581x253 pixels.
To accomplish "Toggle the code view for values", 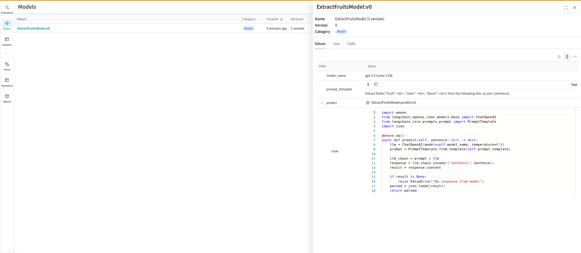I will [575, 57].
